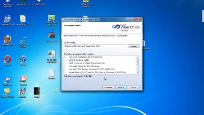
Task: Select the Excel spreadsheet file on desktop
Action: (52, 57)
